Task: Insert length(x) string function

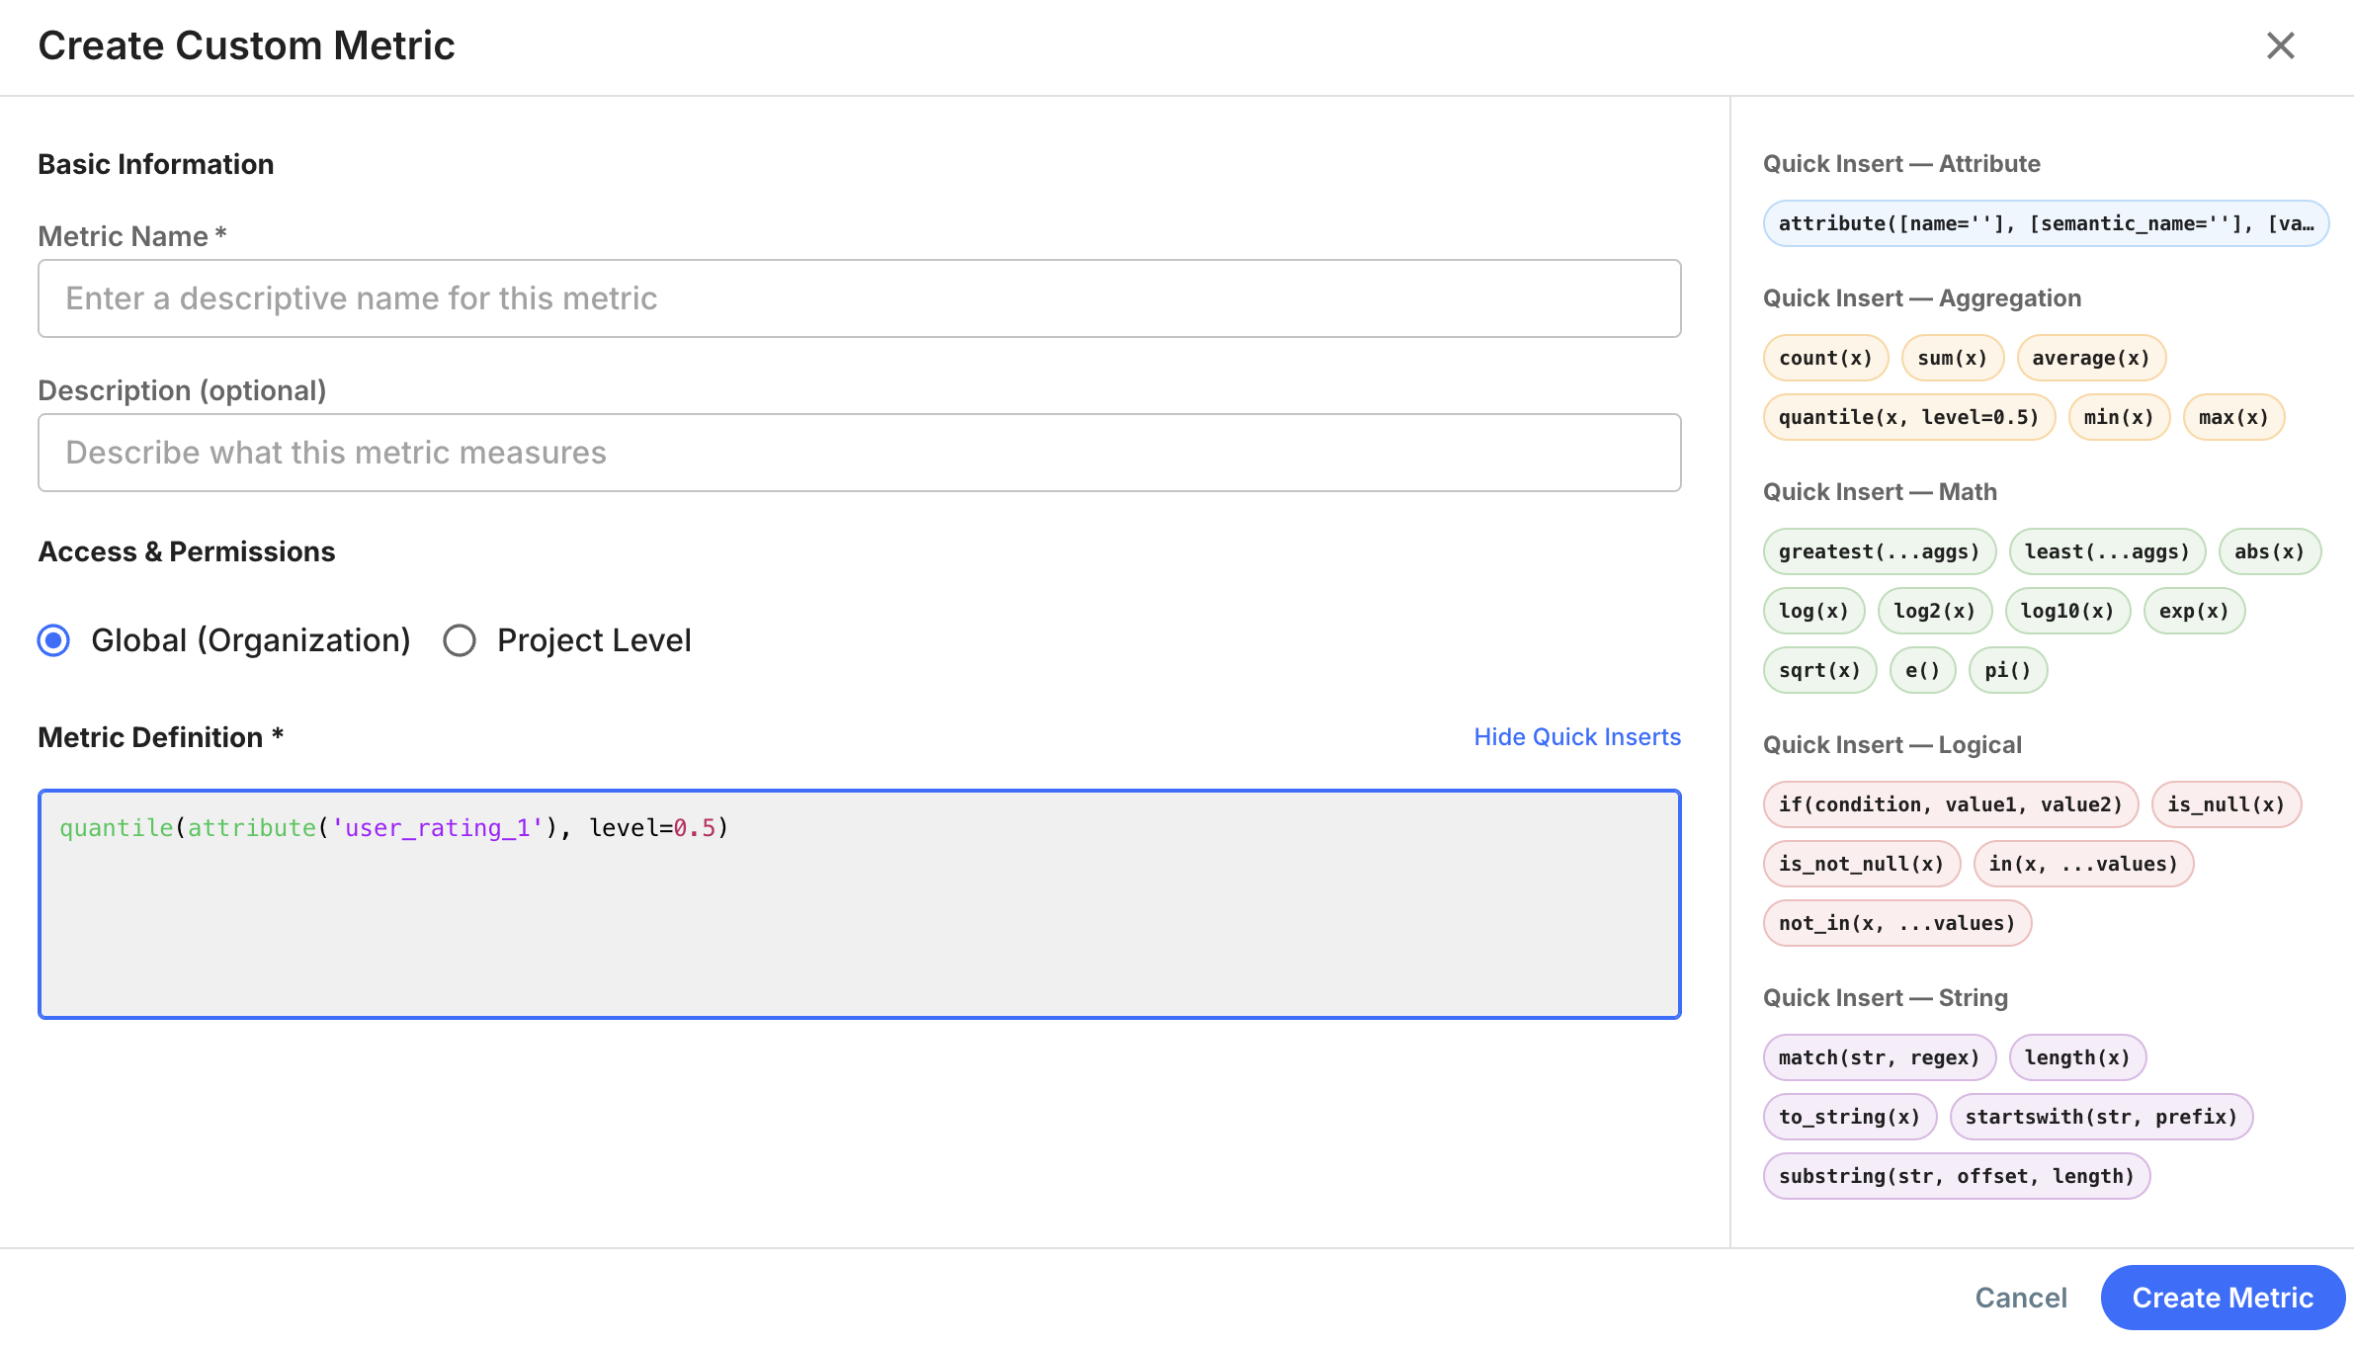Action: [2077, 1057]
